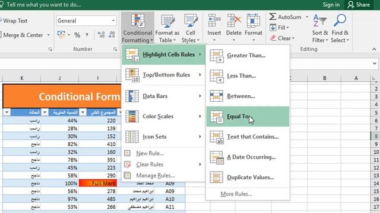Click Decrease Decimal button
380x213 pixels.
(x=112, y=35)
